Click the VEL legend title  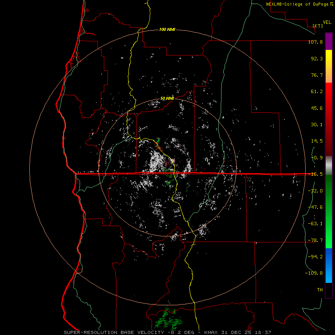coord(327,22)
